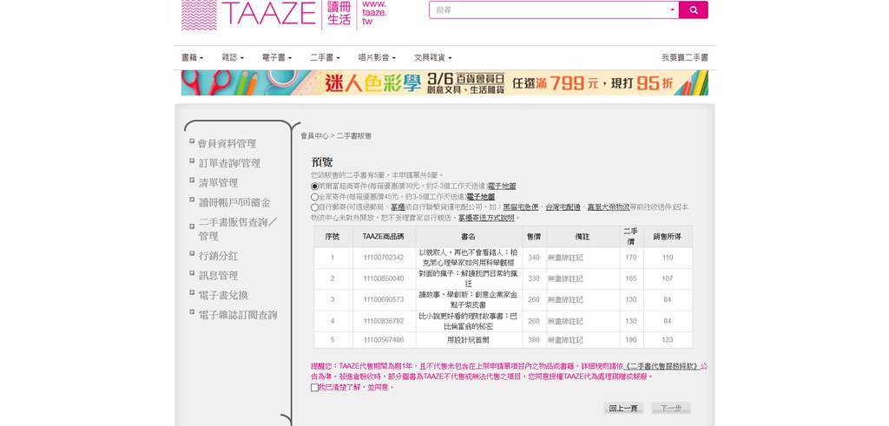Click the second-hand price 190

pos(631,340)
